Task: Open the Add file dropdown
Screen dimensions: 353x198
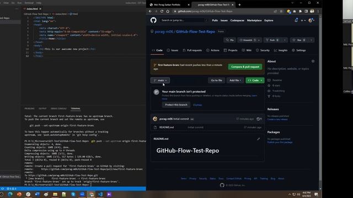Action: click(236, 80)
